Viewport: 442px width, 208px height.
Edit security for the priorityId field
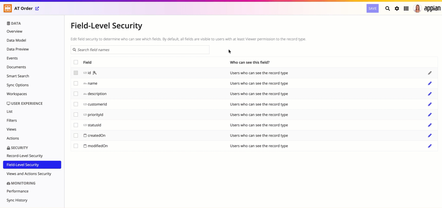tap(430, 115)
